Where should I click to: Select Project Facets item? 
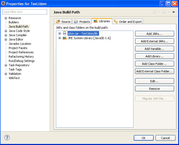click(x=18, y=48)
